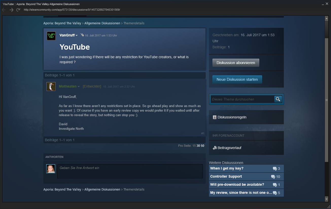Click the Diskussion abonnieren button
The width and height of the screenshot is (331, 209).
236,63
